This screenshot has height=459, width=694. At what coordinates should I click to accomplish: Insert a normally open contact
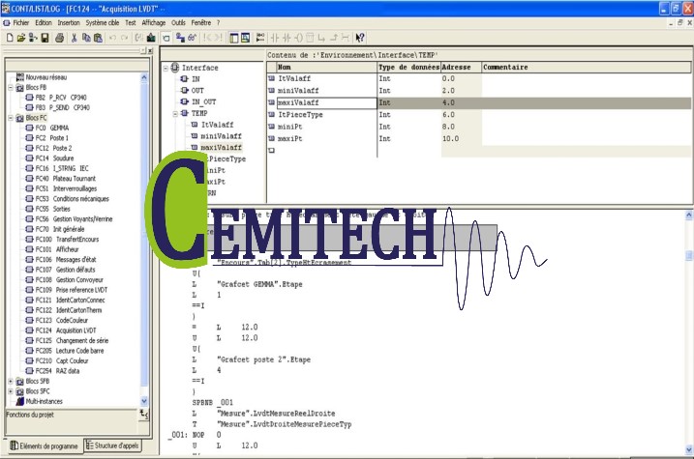click(275, 38)
